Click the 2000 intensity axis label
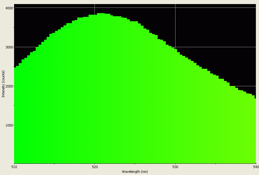Screen dimensions: 259x175 [9, 86]
